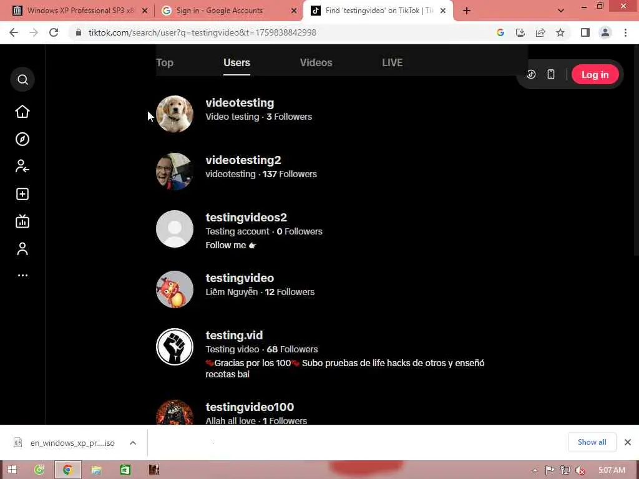Open the videotesting2 profile avatar
The width and height of the screenshot is (639, 479).
[175, 172]
